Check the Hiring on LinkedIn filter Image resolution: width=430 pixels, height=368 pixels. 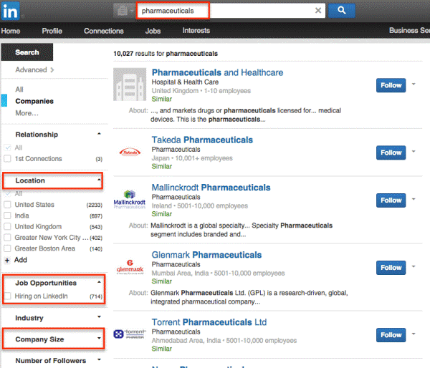pos(7,296)
